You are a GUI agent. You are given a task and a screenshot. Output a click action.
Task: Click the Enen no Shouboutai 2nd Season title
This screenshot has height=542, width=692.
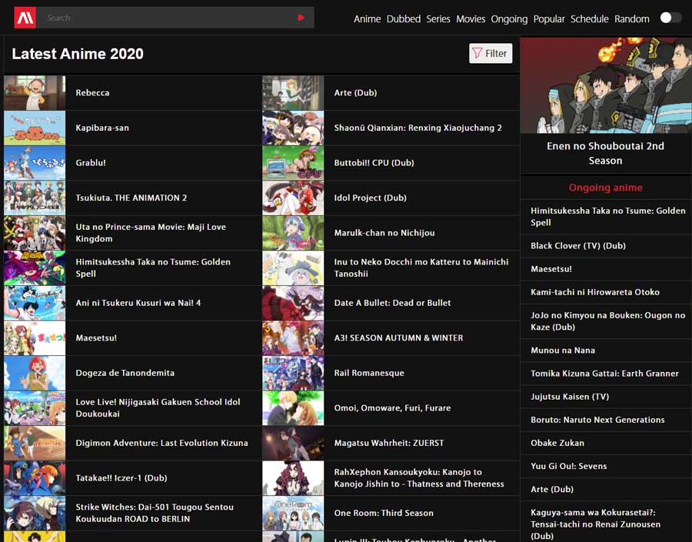pyautogui.click(x=606, y=153)
